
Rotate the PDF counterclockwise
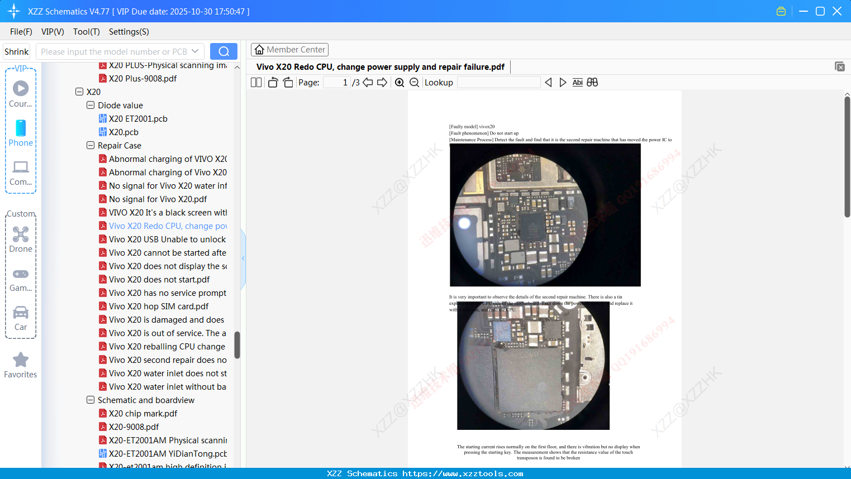[272, 82]
